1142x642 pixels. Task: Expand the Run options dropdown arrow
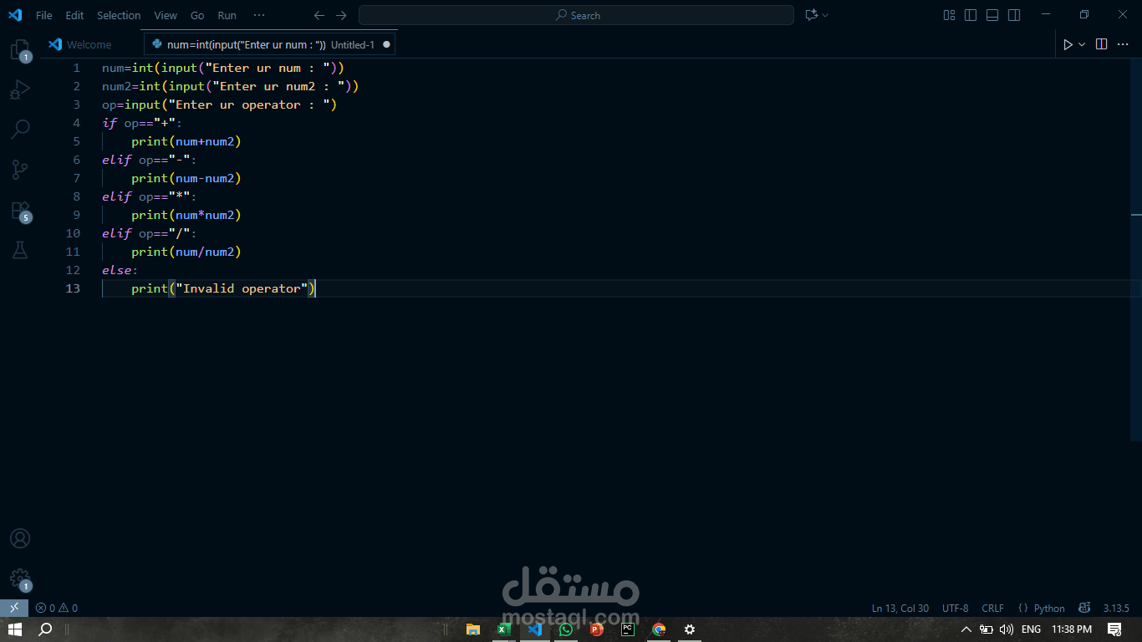[x=1082, y=44]
